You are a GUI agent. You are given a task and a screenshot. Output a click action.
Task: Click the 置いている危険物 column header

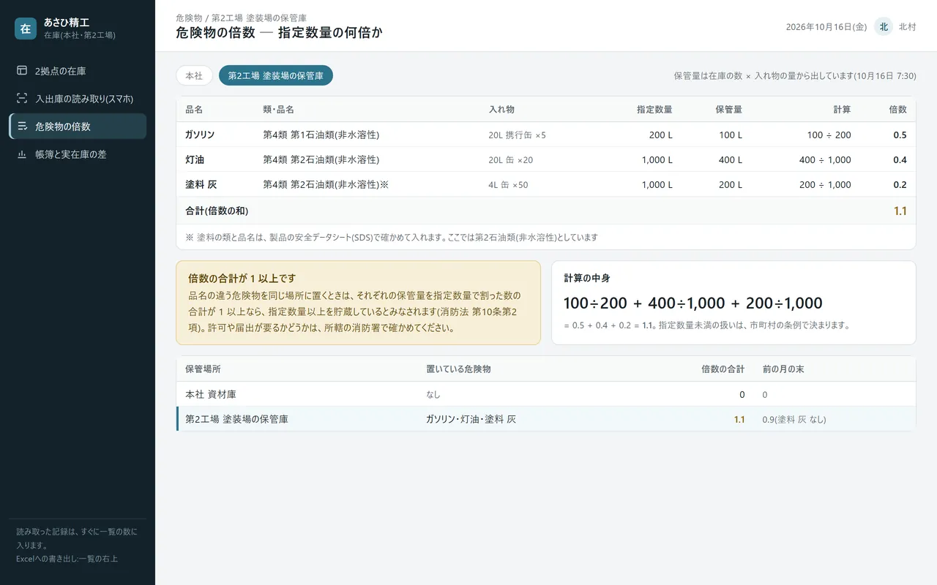pyautogui.click(x=458, y=369)
